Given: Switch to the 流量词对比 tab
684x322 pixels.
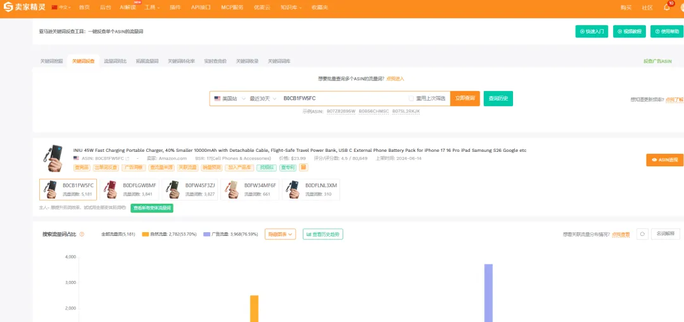Looking at the screenshot, I should [x=115, y=61].
